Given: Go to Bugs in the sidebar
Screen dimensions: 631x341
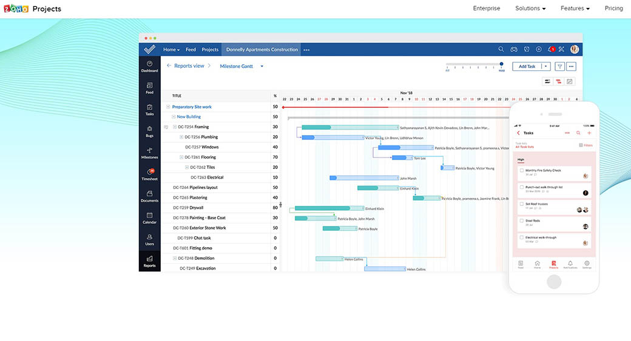Looking at the screenshot, I should (149, 131).
